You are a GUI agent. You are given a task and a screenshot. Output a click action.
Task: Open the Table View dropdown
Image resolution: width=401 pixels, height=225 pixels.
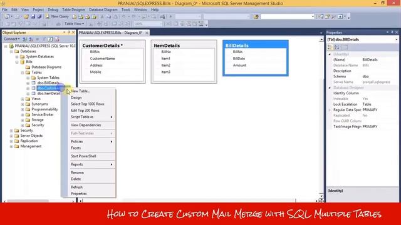[x=74, y=24]
